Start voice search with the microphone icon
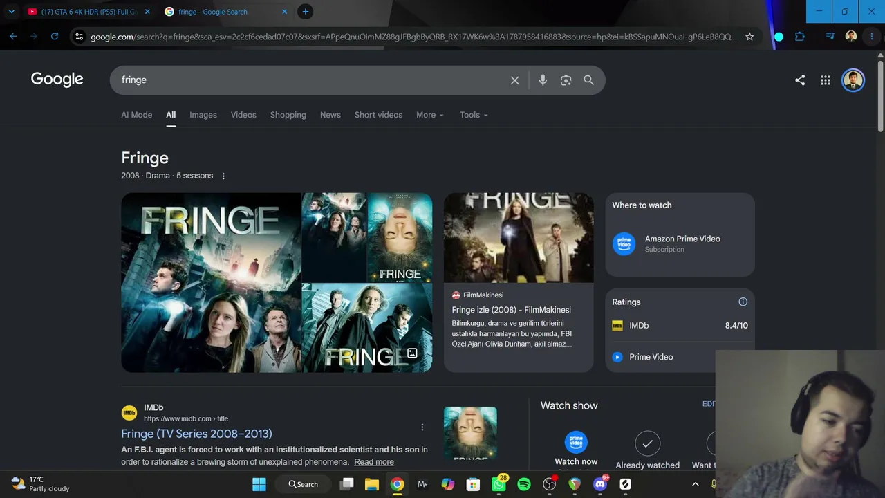The width and height of the screenshot is (885, 498). pos(543,80)
